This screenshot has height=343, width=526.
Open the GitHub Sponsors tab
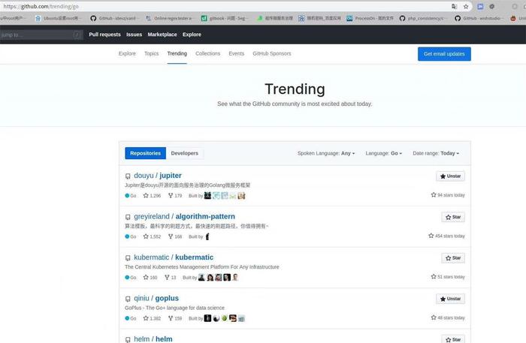272,53
